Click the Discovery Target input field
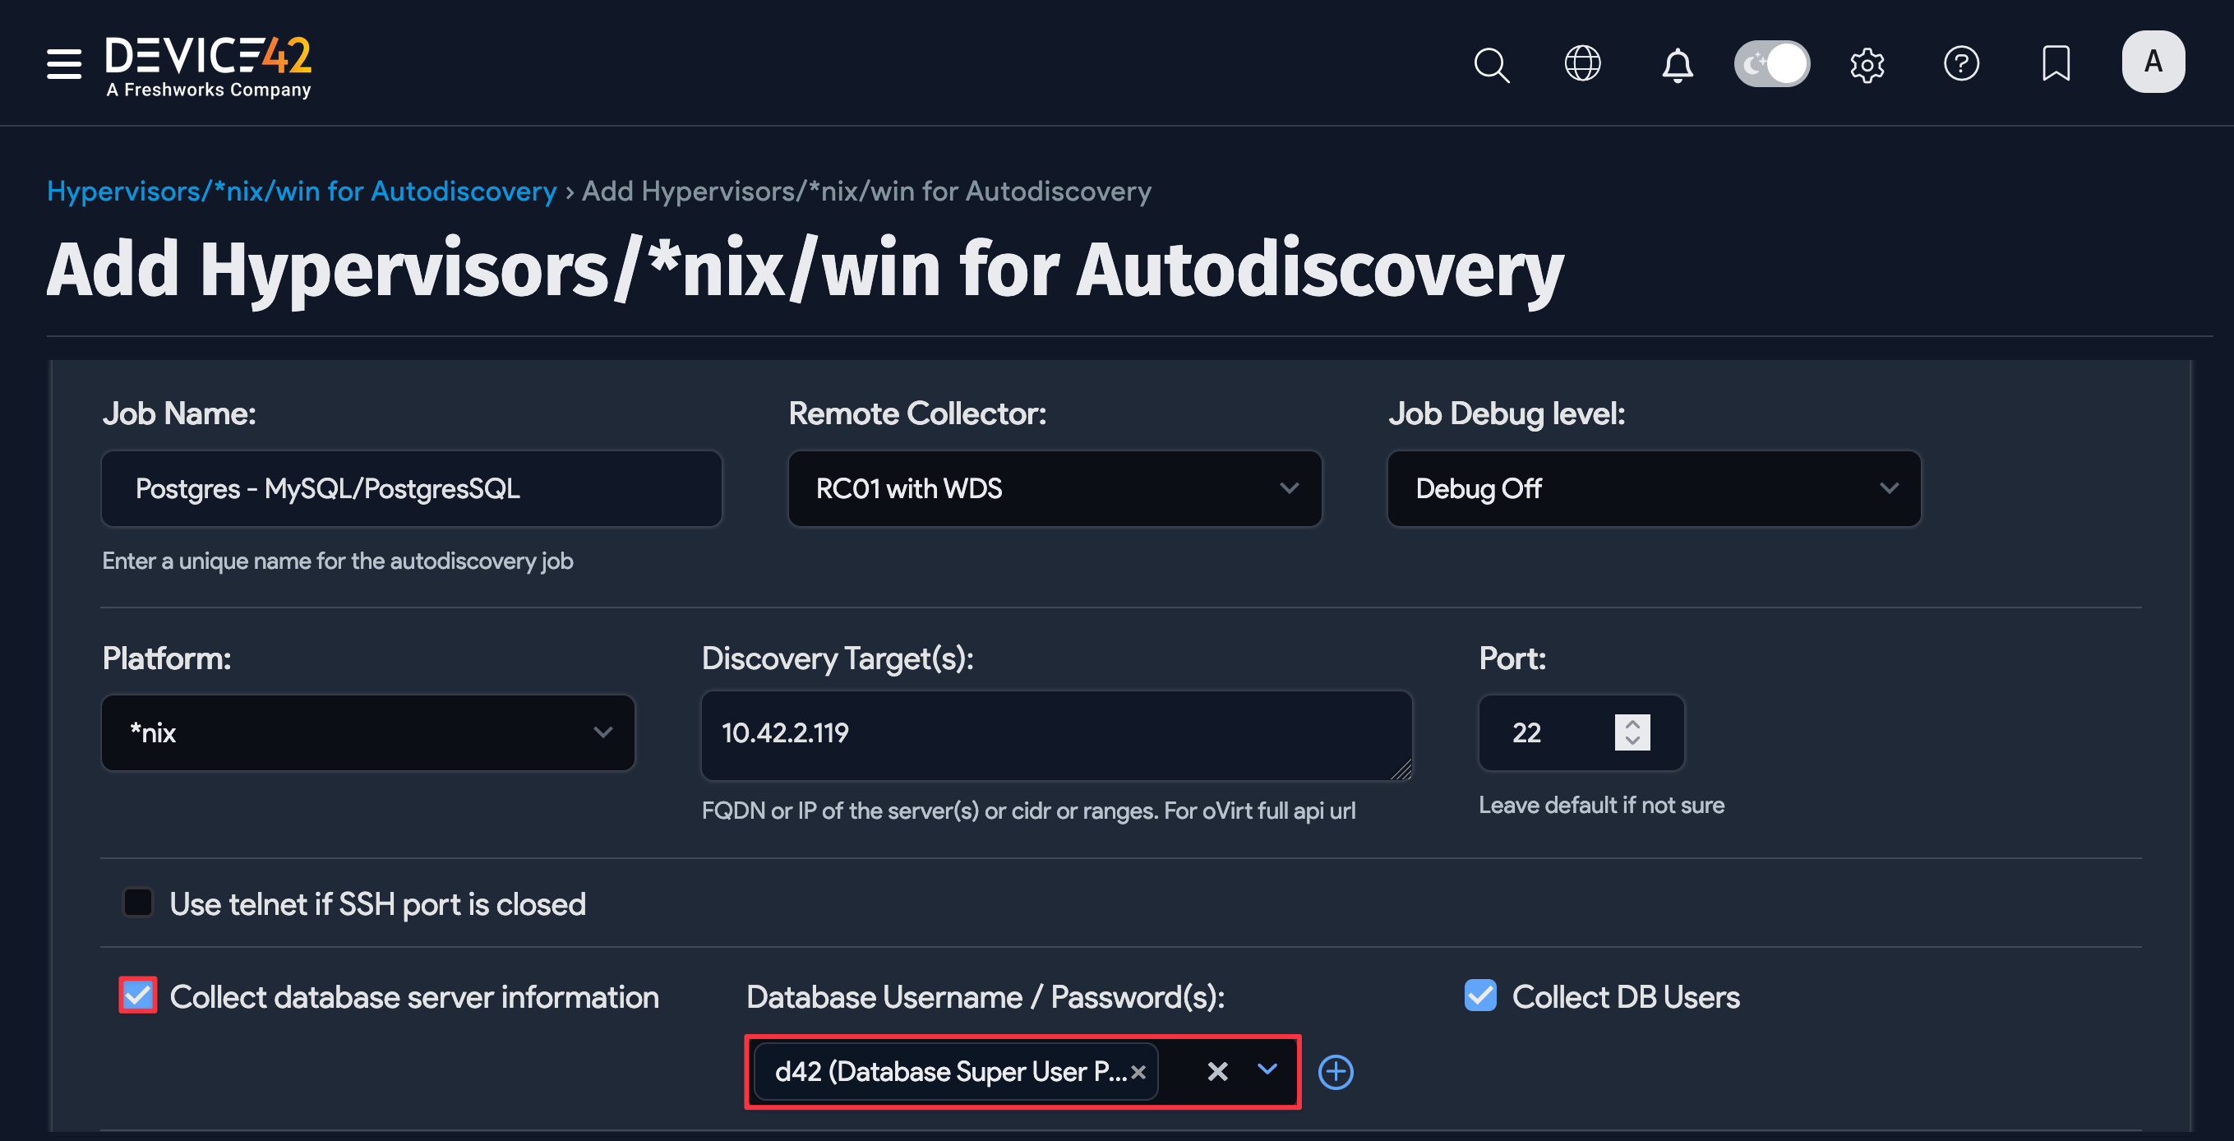 1055,734
